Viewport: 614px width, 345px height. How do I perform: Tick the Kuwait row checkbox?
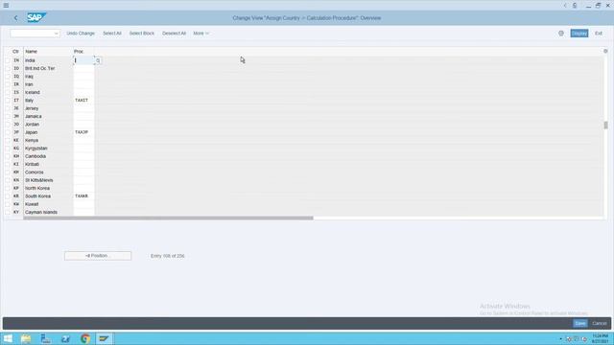click(x=8, y=204)
